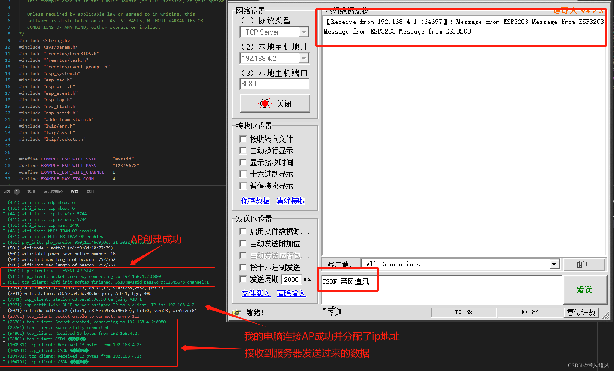The height and width of the screenshot is (371, 614).
Task: Click 清除输入 link
Action: point(291,293)
